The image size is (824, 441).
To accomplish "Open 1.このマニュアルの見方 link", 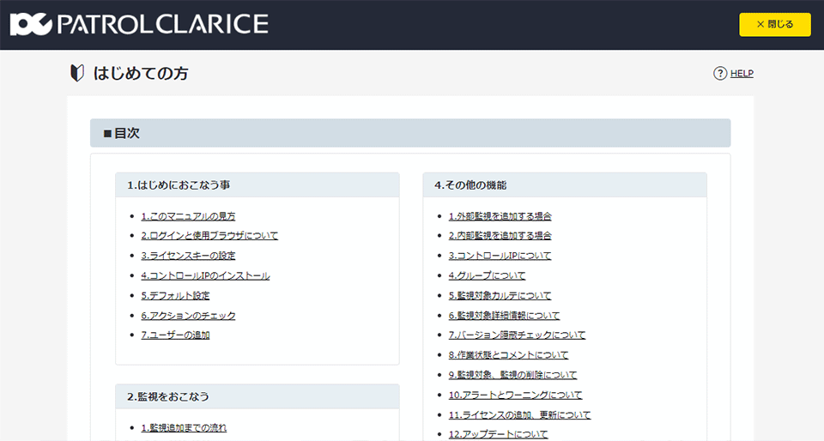I will [x=188, y=216].
